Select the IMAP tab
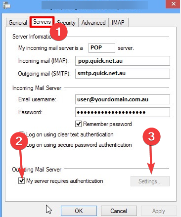 [118, 23]
